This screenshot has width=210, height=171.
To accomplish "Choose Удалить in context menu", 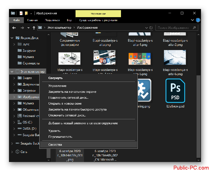I will click(x=88, y=131).
